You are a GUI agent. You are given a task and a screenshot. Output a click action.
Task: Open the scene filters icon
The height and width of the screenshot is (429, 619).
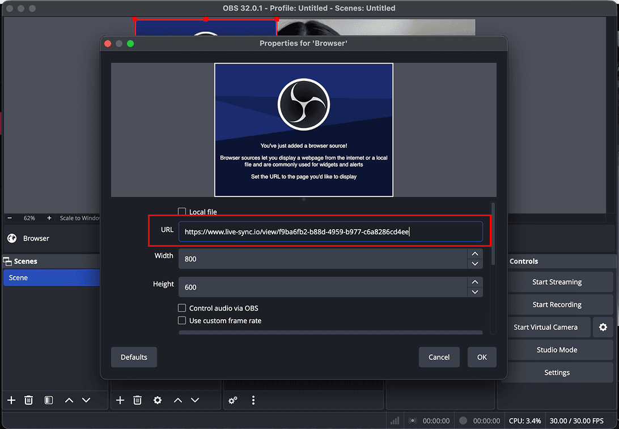49,400
